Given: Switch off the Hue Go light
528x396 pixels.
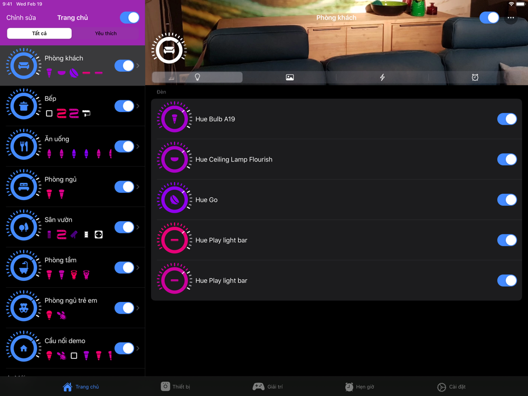Looking at the screenshot, I should [507, 200].
